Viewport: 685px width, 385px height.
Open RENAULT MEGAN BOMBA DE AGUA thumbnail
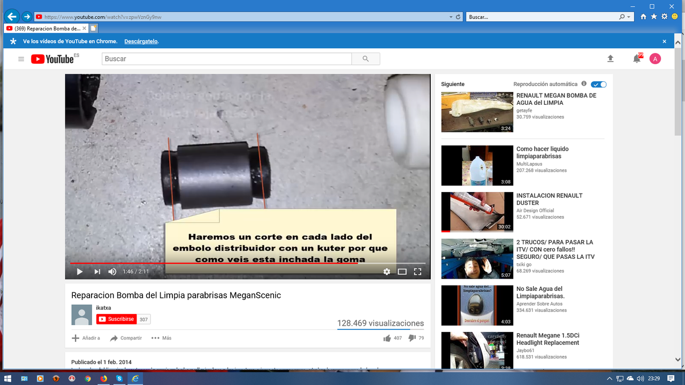click(x=477, y=112)
